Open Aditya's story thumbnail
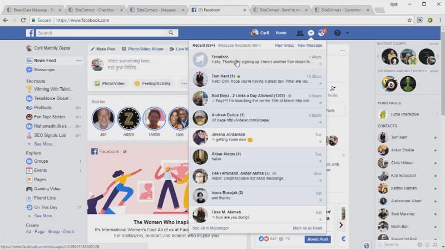The height and width of the screenshot is (249, 445). (x=128, y=118)
